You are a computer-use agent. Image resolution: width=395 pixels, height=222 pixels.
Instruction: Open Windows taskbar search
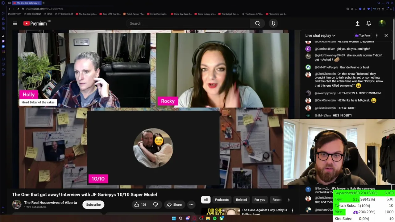[181, 219]
